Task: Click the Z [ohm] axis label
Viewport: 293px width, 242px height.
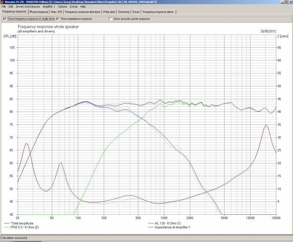Action: pos(283,36)
